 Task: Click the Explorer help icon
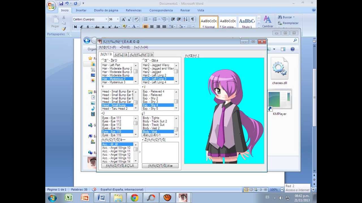292,49
